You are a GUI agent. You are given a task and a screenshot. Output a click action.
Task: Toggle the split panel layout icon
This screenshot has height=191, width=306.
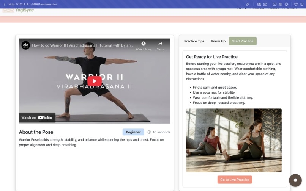click(x=302, y=4)
